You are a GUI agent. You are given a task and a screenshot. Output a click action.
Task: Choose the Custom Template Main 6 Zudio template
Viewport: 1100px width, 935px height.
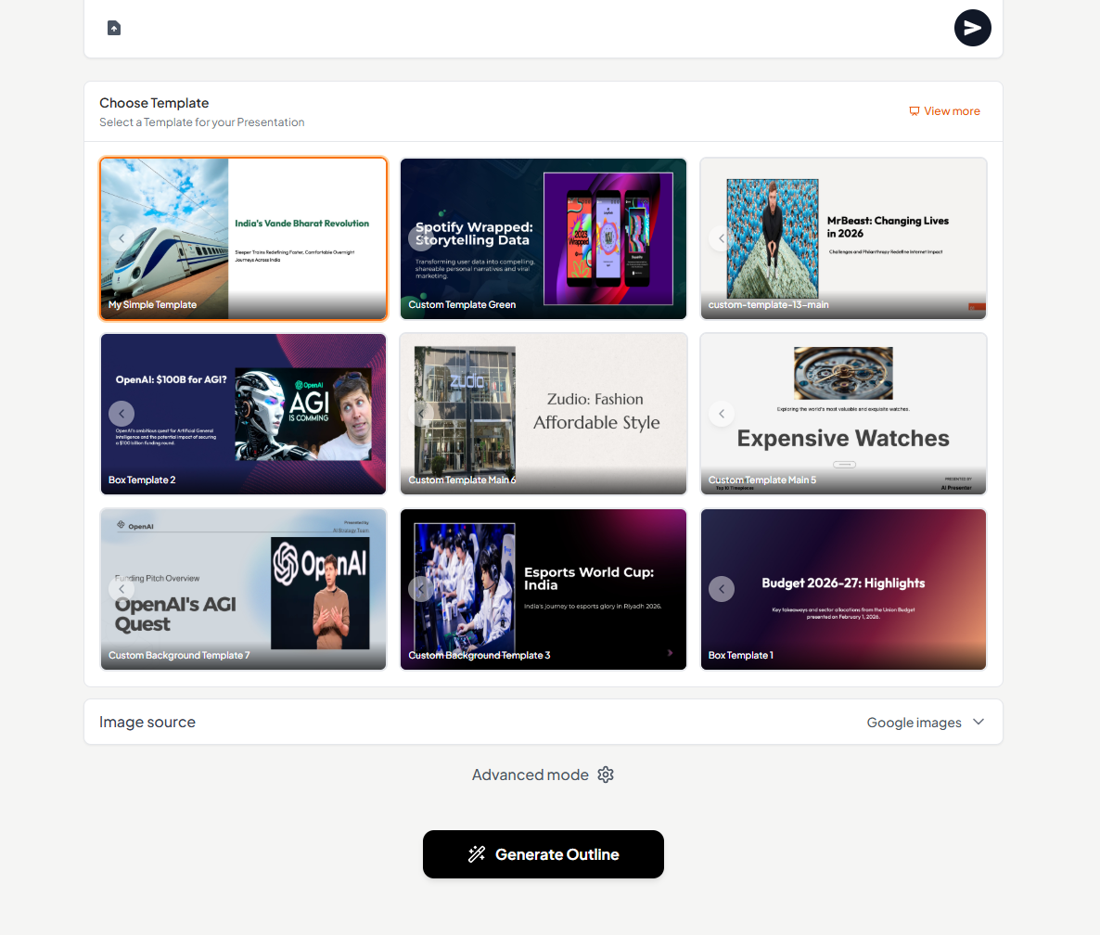pos(543,414)
